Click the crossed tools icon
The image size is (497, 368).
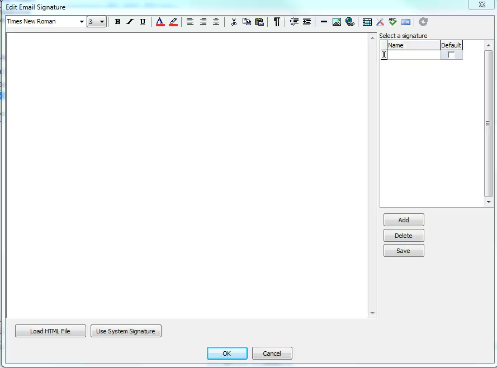click(x=380, y=22)
